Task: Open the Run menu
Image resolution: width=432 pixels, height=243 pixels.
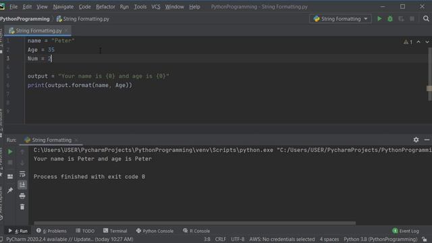Action: coord(124,7)
